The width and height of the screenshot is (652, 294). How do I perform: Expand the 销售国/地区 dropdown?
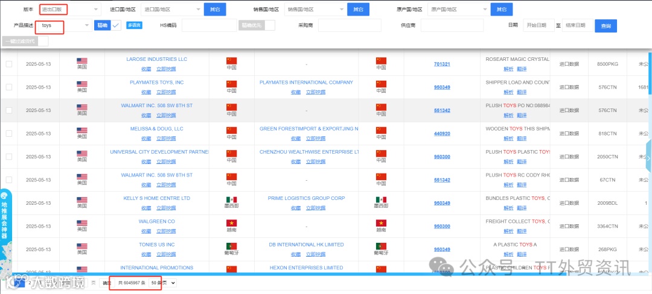pyautogui.click(x=316, y=9)
